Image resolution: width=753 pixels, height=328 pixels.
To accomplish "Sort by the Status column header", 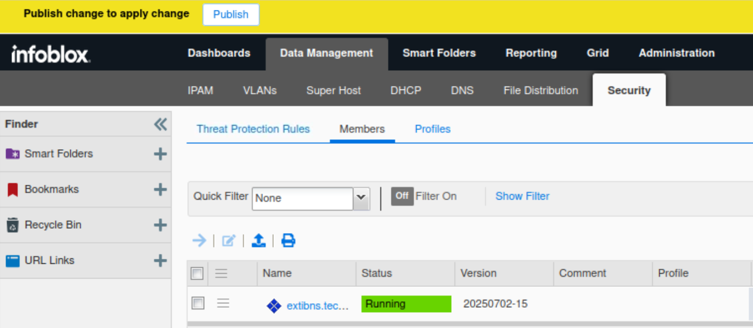I will pyautogui.click(x=377, y=273).
